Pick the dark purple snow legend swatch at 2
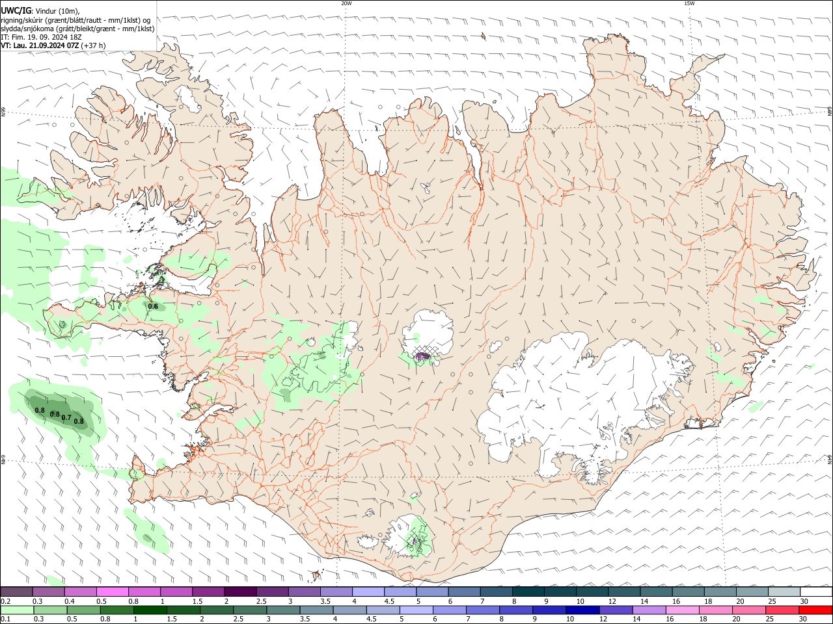The height and width of the screenshot is (624, 833). click(240, 591)
